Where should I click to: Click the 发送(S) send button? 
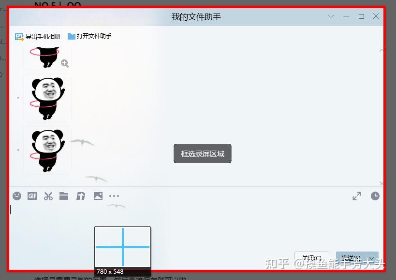click(x=352, y=258)
